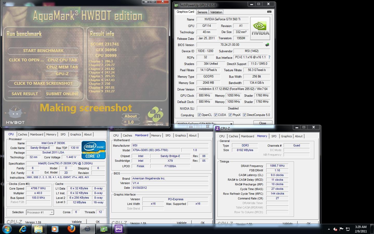The width and height of the screenshot is (374, 234).
Task: Click the network tray icon
Action: click(x=348, y=229)
